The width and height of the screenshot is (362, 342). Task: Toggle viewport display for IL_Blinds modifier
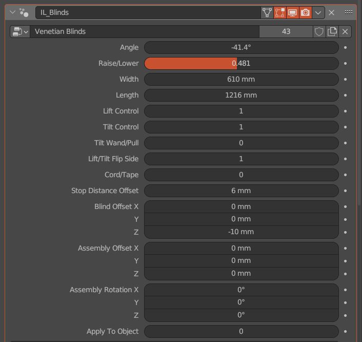[292, 12]
